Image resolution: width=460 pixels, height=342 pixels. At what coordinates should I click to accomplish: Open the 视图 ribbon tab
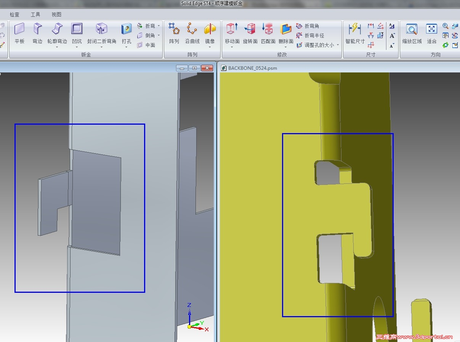coord(56,14)
